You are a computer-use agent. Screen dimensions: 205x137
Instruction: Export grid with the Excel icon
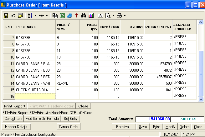tap(62, 16)
